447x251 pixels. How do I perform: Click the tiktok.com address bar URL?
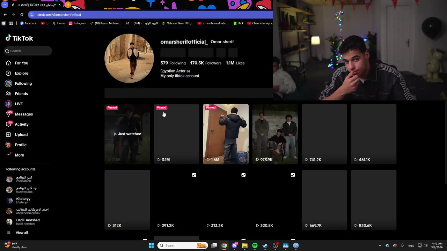tap(59, 15)
